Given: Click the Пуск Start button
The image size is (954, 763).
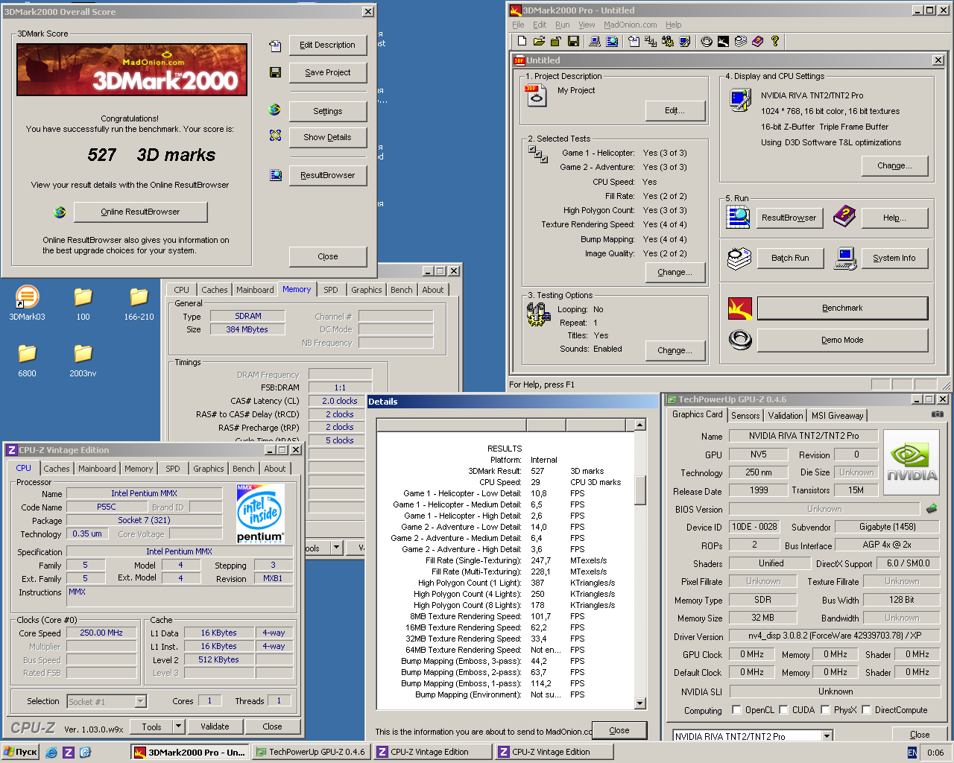Looking at the screenshot, I should tap(21, 753).
